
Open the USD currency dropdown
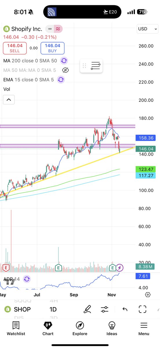[x=148, y=29]
